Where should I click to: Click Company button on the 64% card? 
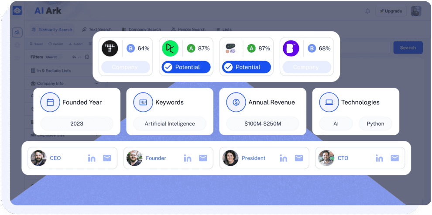tap(126, 67)
